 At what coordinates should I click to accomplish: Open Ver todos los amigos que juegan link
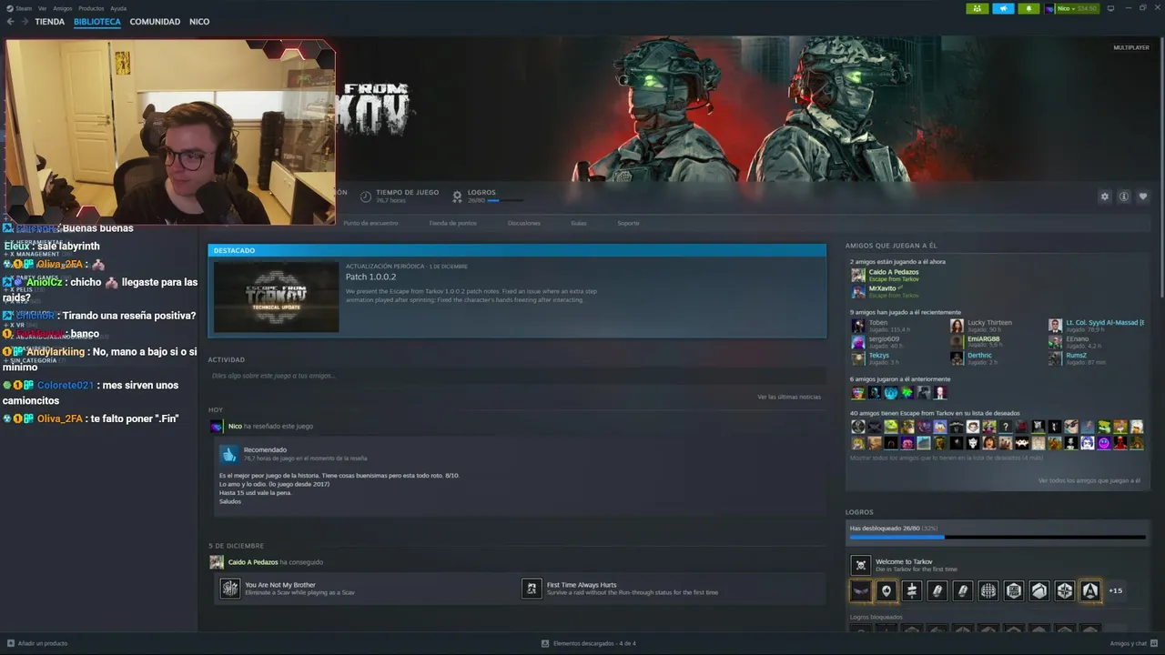point(1089,480)
